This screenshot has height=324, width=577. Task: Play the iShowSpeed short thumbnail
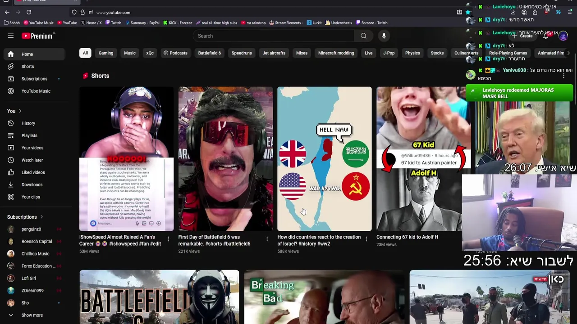coord(126,159)
